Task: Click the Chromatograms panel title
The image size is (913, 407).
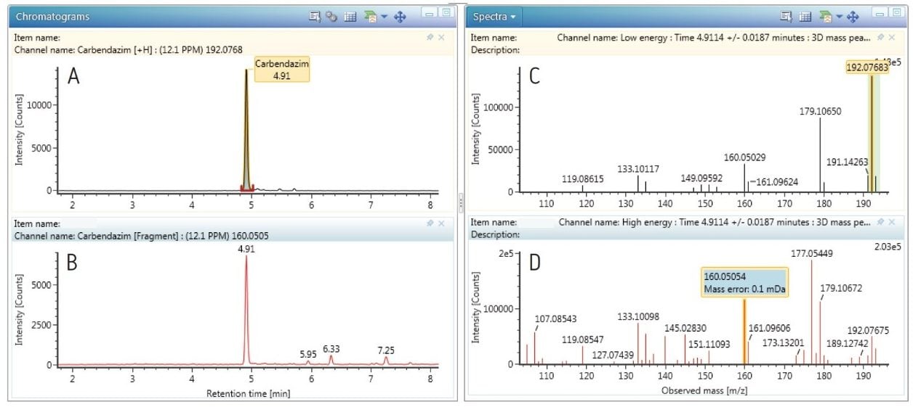Action: tap(53, 16)
